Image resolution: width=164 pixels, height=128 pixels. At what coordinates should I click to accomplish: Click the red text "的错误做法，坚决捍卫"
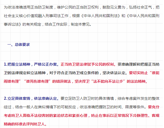click(x=71, y=81)
